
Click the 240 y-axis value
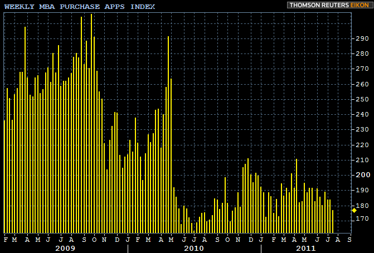(362, 115)
